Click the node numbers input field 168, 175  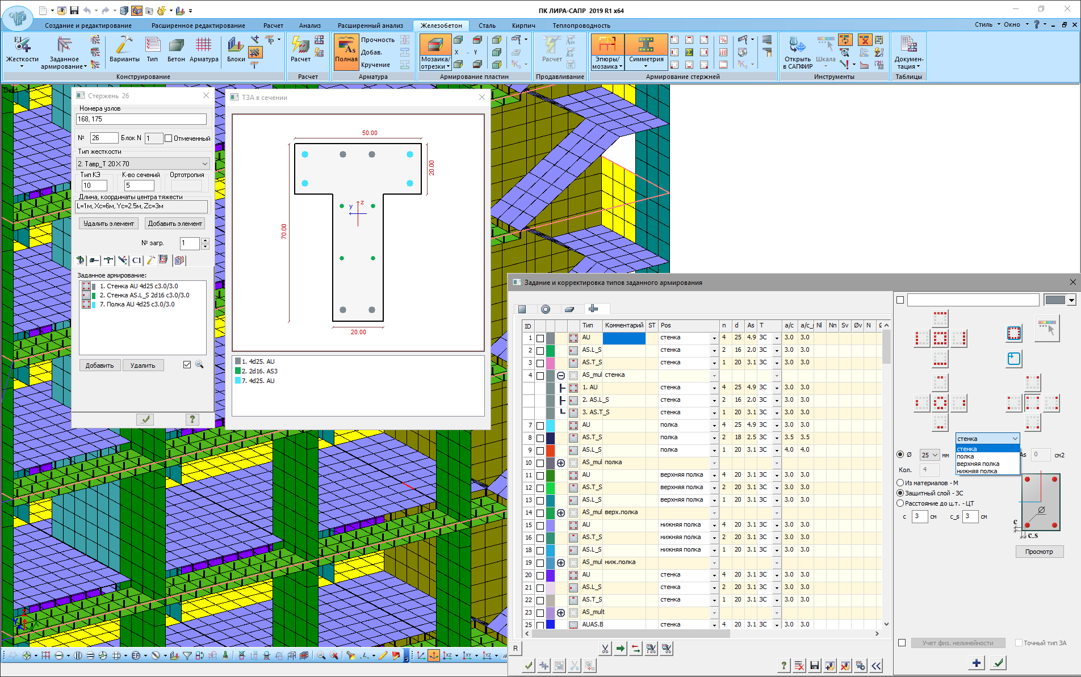click(141, 119)
